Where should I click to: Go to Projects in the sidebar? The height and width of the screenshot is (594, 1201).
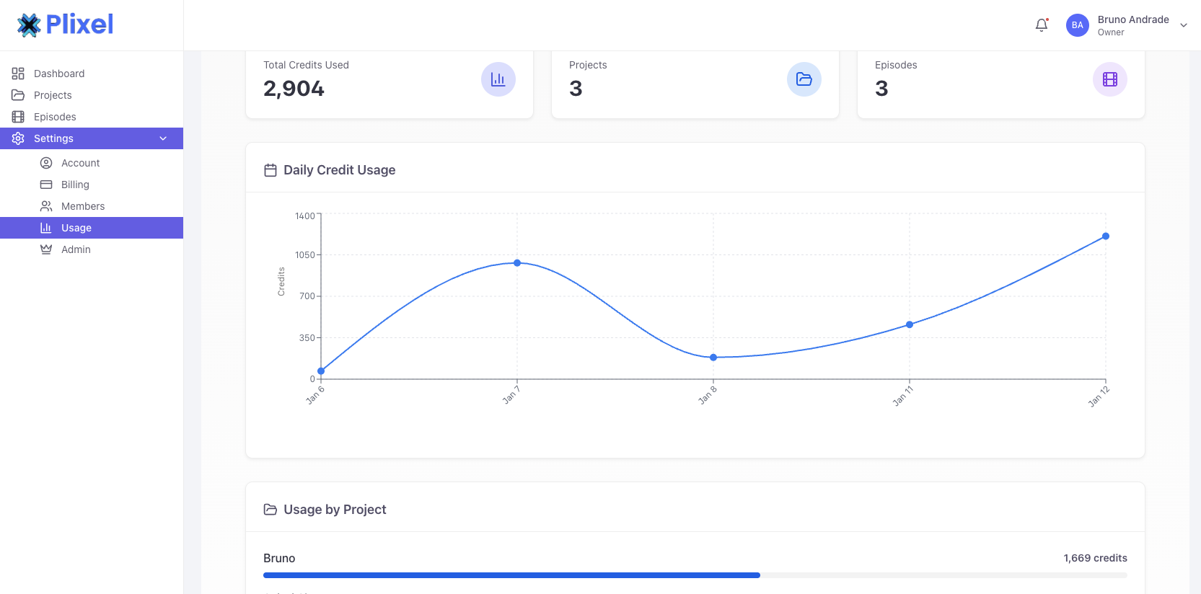(x=53, y=95)
